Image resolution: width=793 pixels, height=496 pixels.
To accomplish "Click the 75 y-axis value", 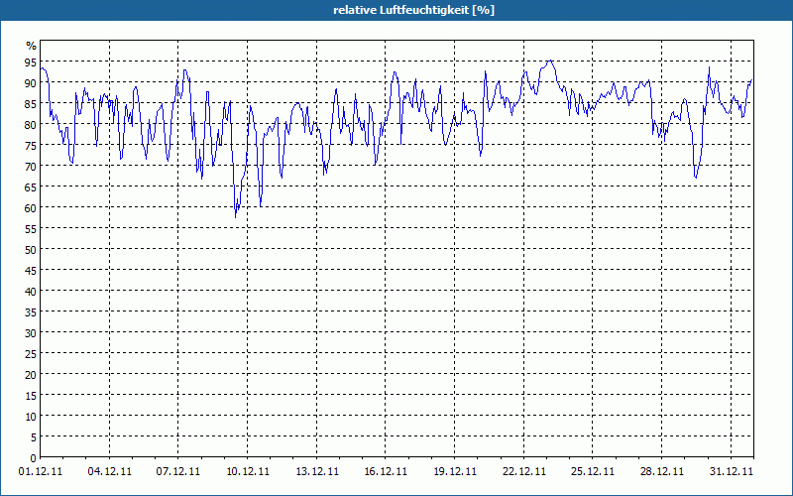I will coord(31,146).
